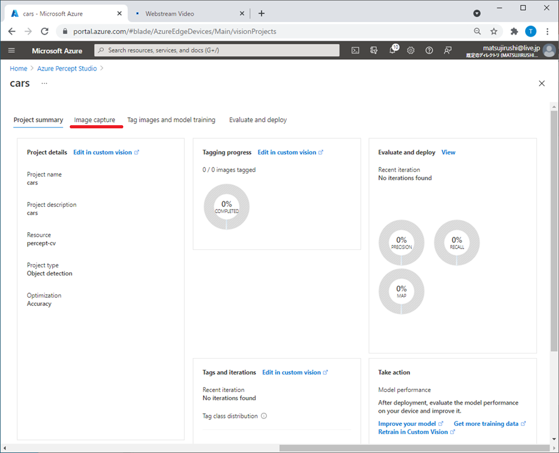Screen dimensions: 559x453
Task: Click View link beside Evaluate and deploy
Action: click(x=448, y=152)
